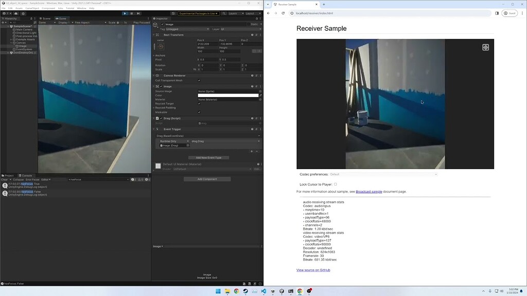Click the Add Component button
527x296 pixels.
(208, 179)
